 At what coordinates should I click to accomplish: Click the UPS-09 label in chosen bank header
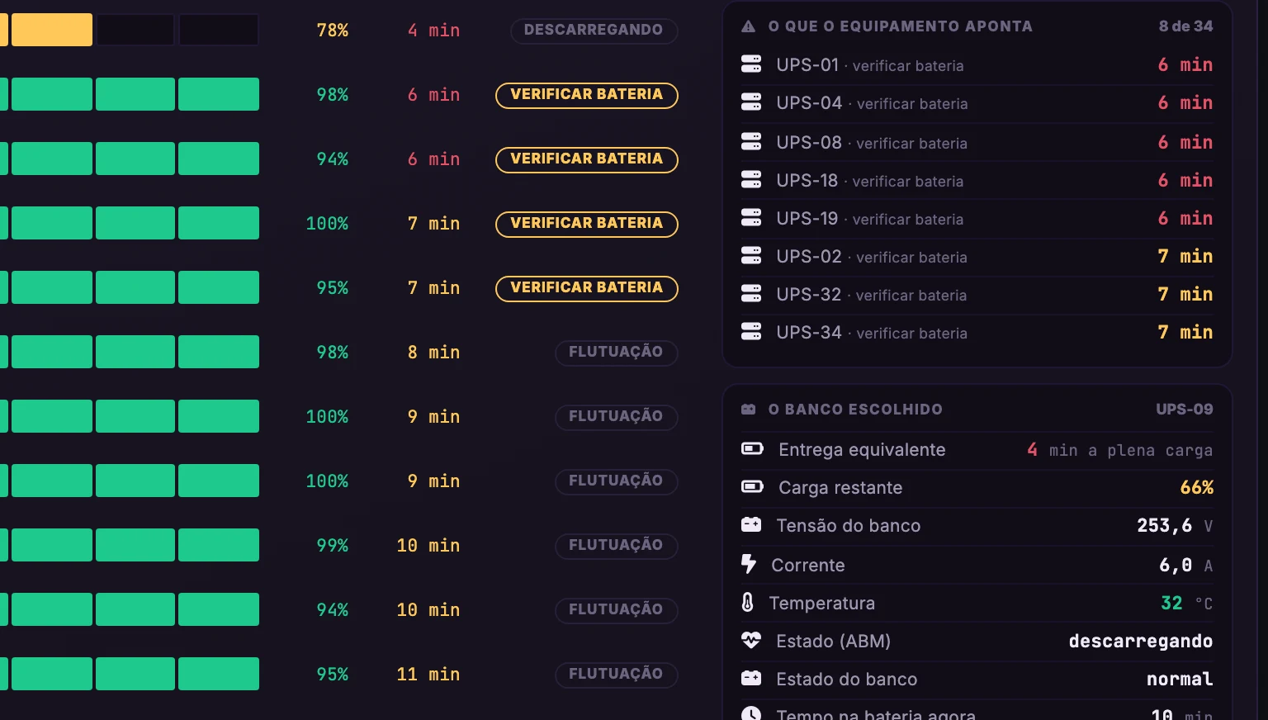[x=1185, y=410]
